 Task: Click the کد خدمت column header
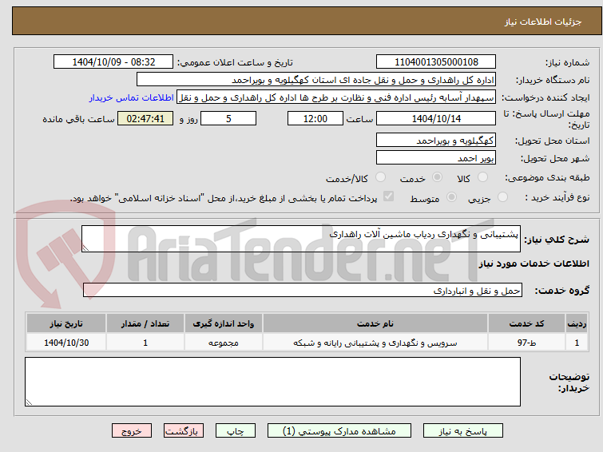(x=526, y=323)
